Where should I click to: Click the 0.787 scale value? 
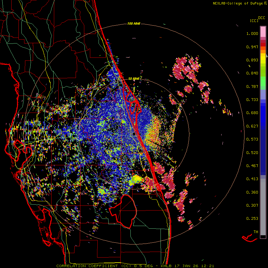252,86
